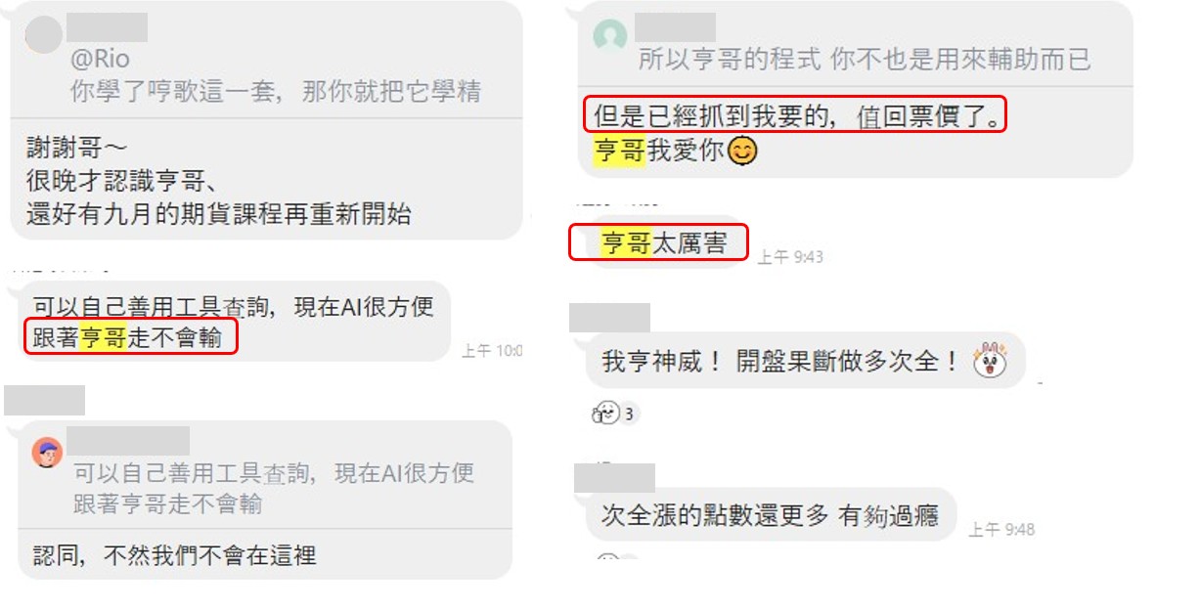Click the 認同，不然我們不會在這裡 reply

[174, 555]
